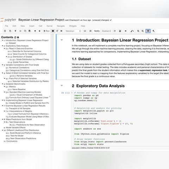Insert a cell below with plus icon
Screen dimensions: 169x169
point(15,31)
